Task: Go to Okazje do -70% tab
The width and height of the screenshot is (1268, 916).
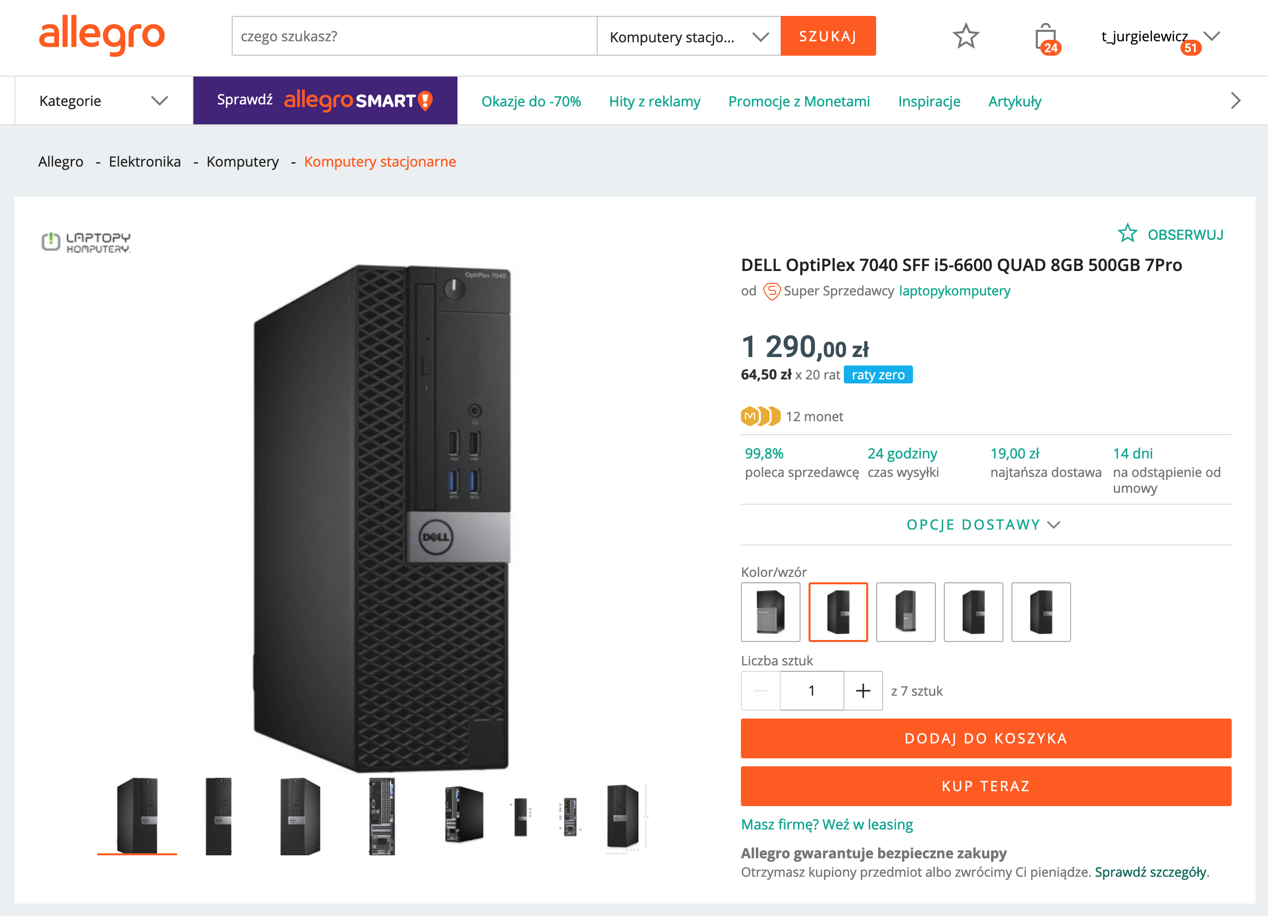Action: click(x=531, y=101)
